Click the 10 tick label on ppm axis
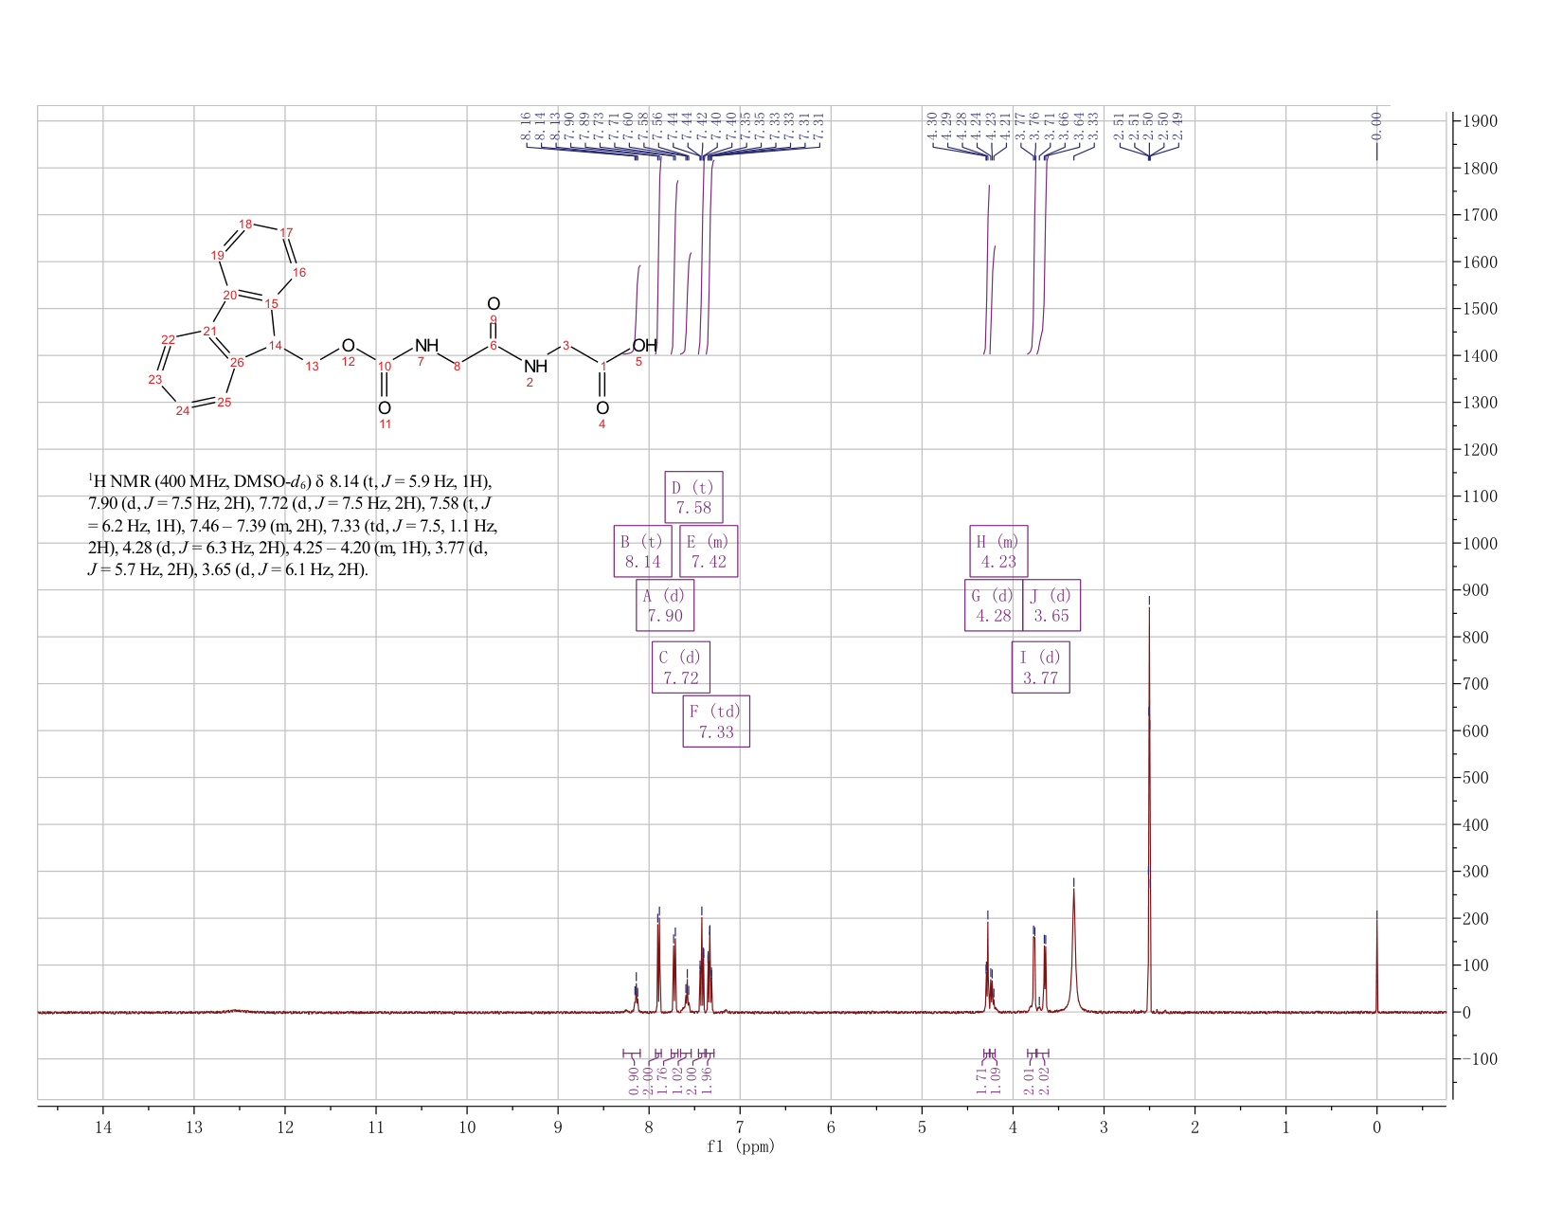This screenshot has width=1563, height=1208. pos(467,1127)
